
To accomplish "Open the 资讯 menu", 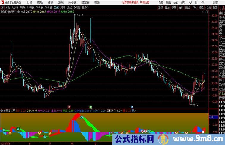I will (50, 2).
